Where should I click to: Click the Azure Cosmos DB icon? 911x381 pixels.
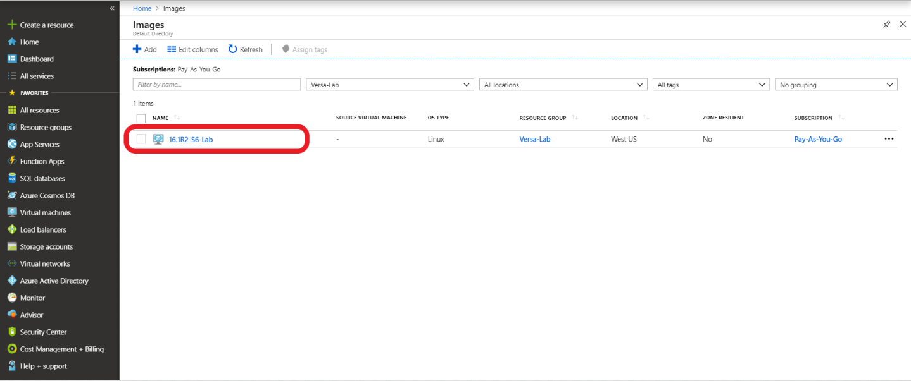point(11,195)
